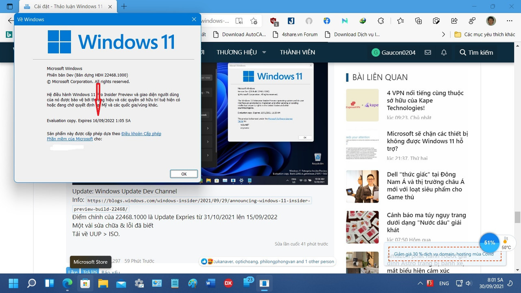Click Like on the forum post
This screenshot has width=521, height=293.
point(72,272)
